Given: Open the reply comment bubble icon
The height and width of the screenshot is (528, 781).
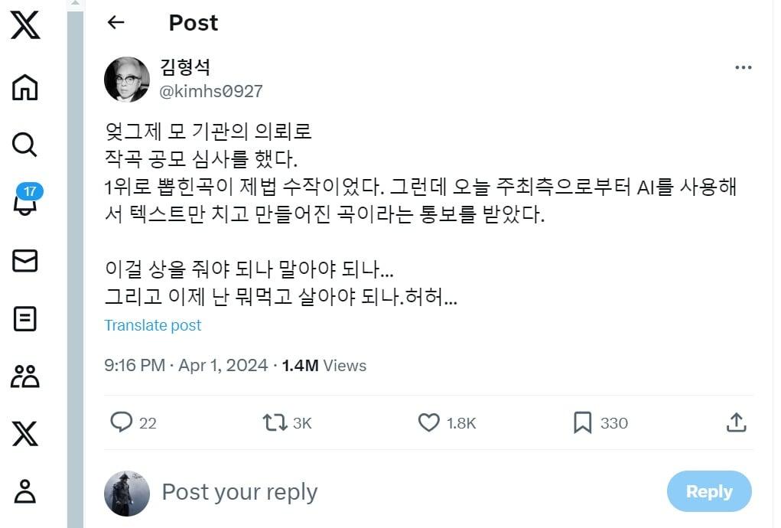Looking at the screenshot, I should click(x=122, y=422).
